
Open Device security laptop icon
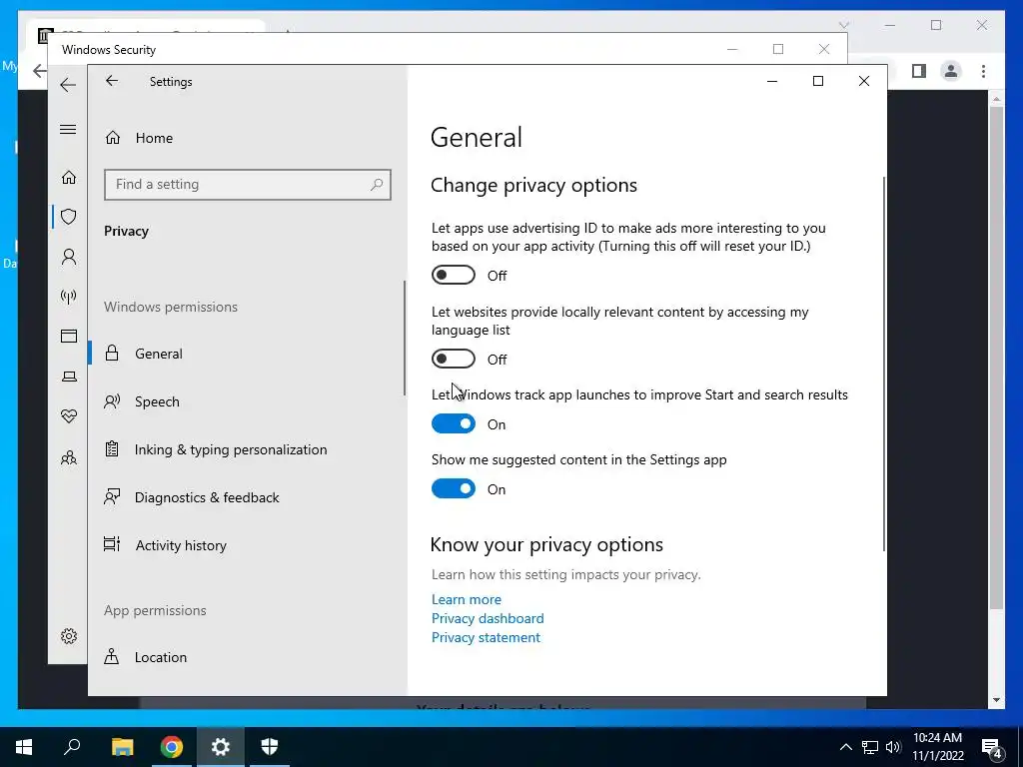pyautogui.click(x=69, y=377)
